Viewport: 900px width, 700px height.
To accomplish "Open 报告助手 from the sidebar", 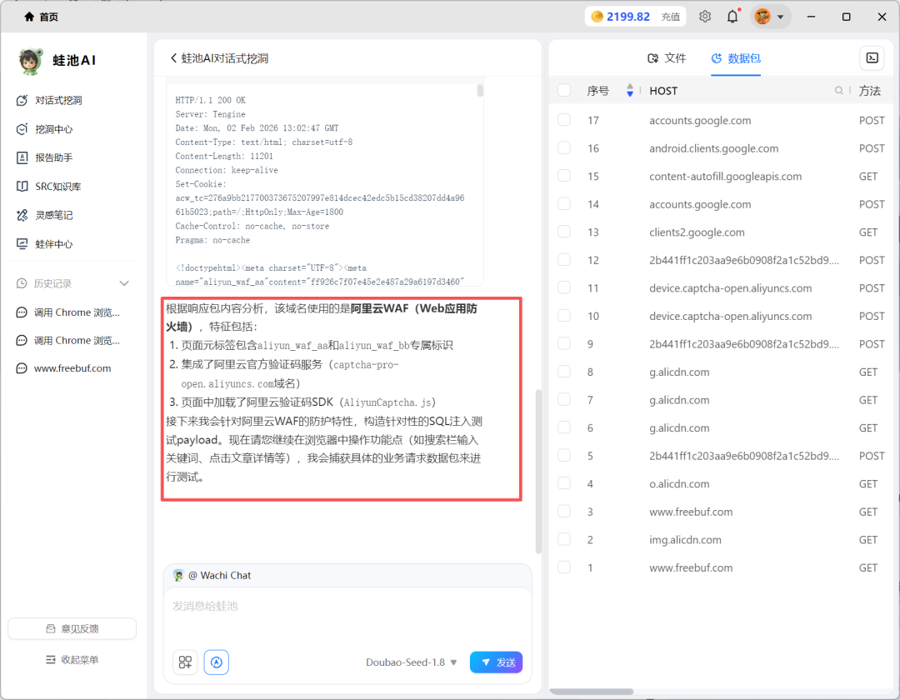I will pos(22,157).
